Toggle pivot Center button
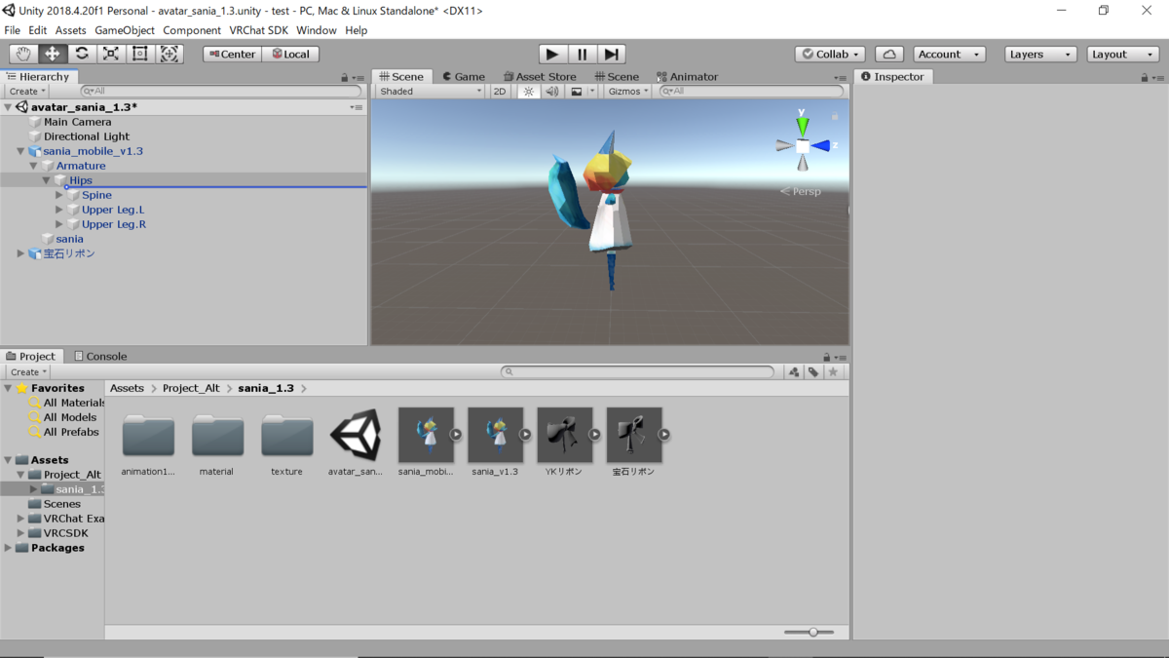This screenshot has width=1169, height=658. tap(232, 55)
